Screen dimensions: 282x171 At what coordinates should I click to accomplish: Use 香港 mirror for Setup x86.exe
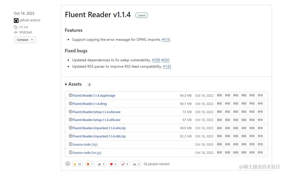point(260,120)
